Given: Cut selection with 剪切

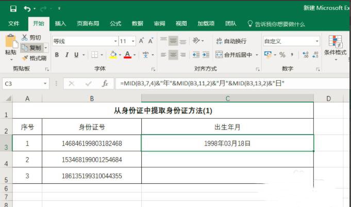Looking at the screenshot, I should (31, 37).
